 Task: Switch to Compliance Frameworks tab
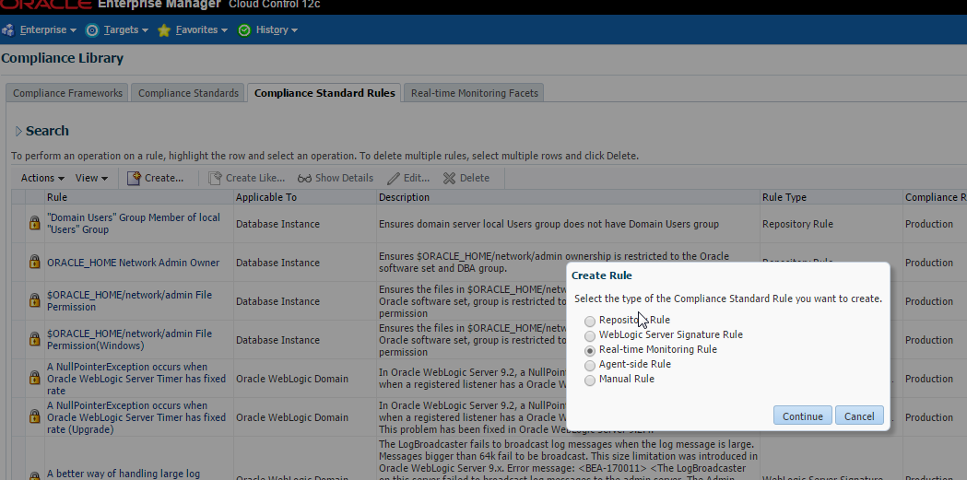pyautogui.click(x=68, y=93)
